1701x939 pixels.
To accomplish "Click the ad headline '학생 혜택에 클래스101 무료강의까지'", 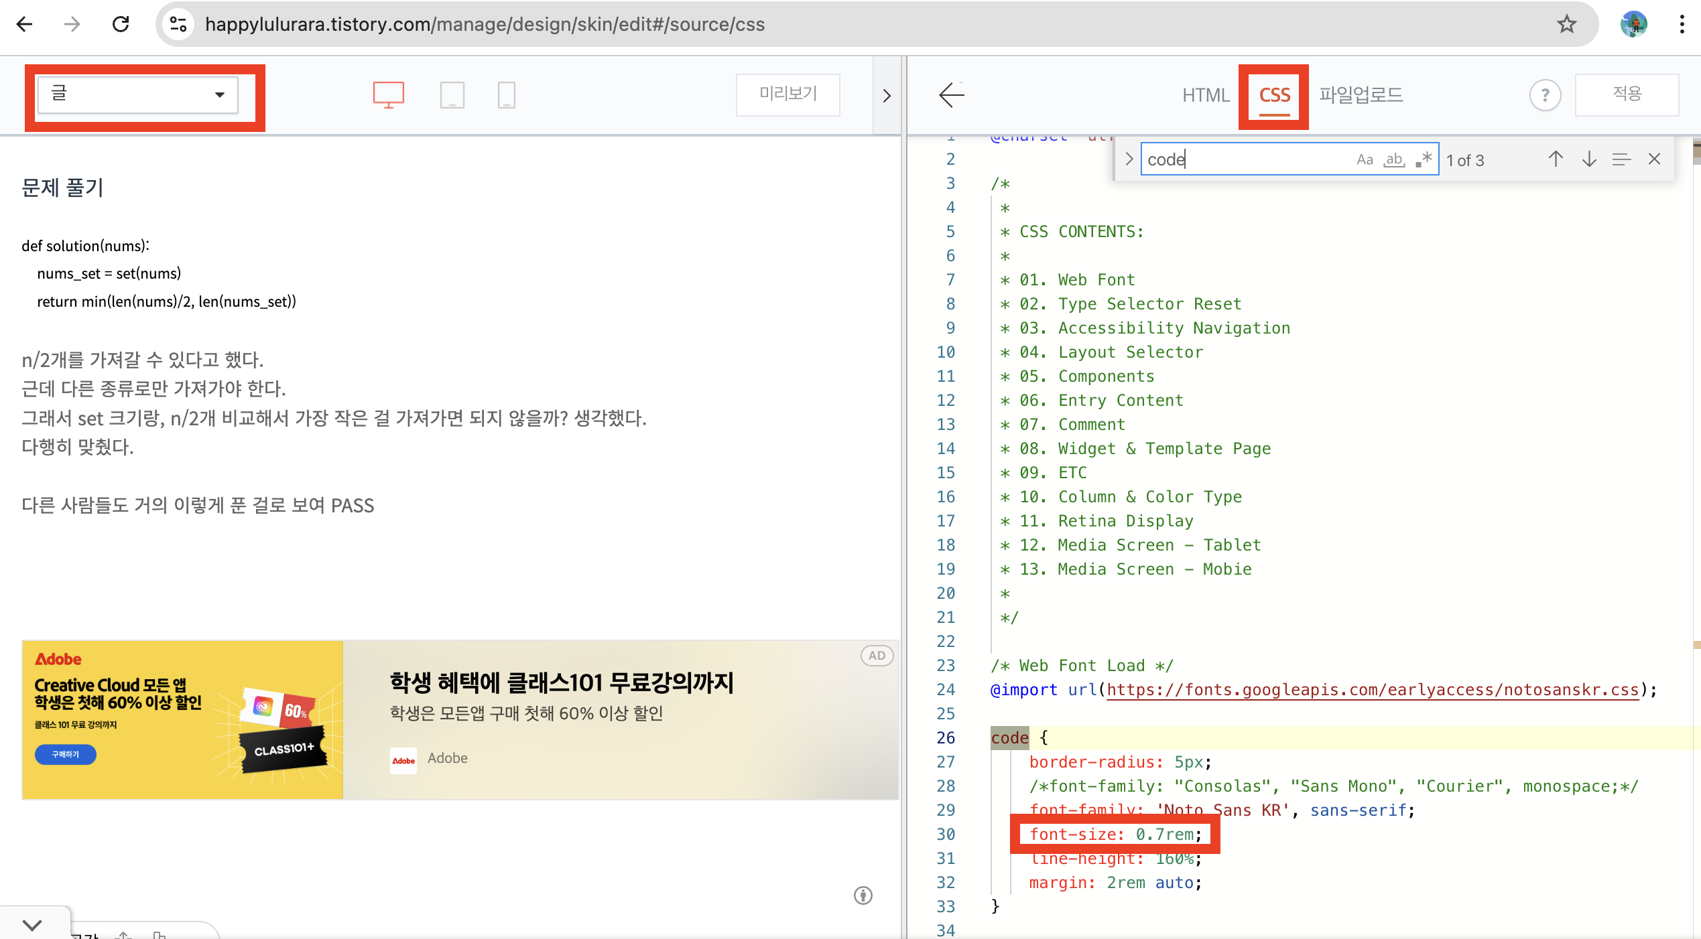I will click(x=562, y=682).
